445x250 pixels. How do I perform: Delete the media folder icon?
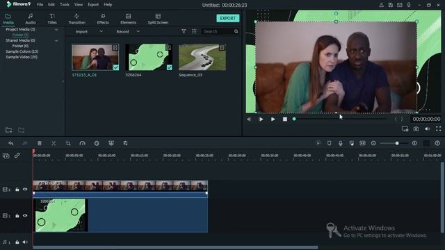point(22,130)
